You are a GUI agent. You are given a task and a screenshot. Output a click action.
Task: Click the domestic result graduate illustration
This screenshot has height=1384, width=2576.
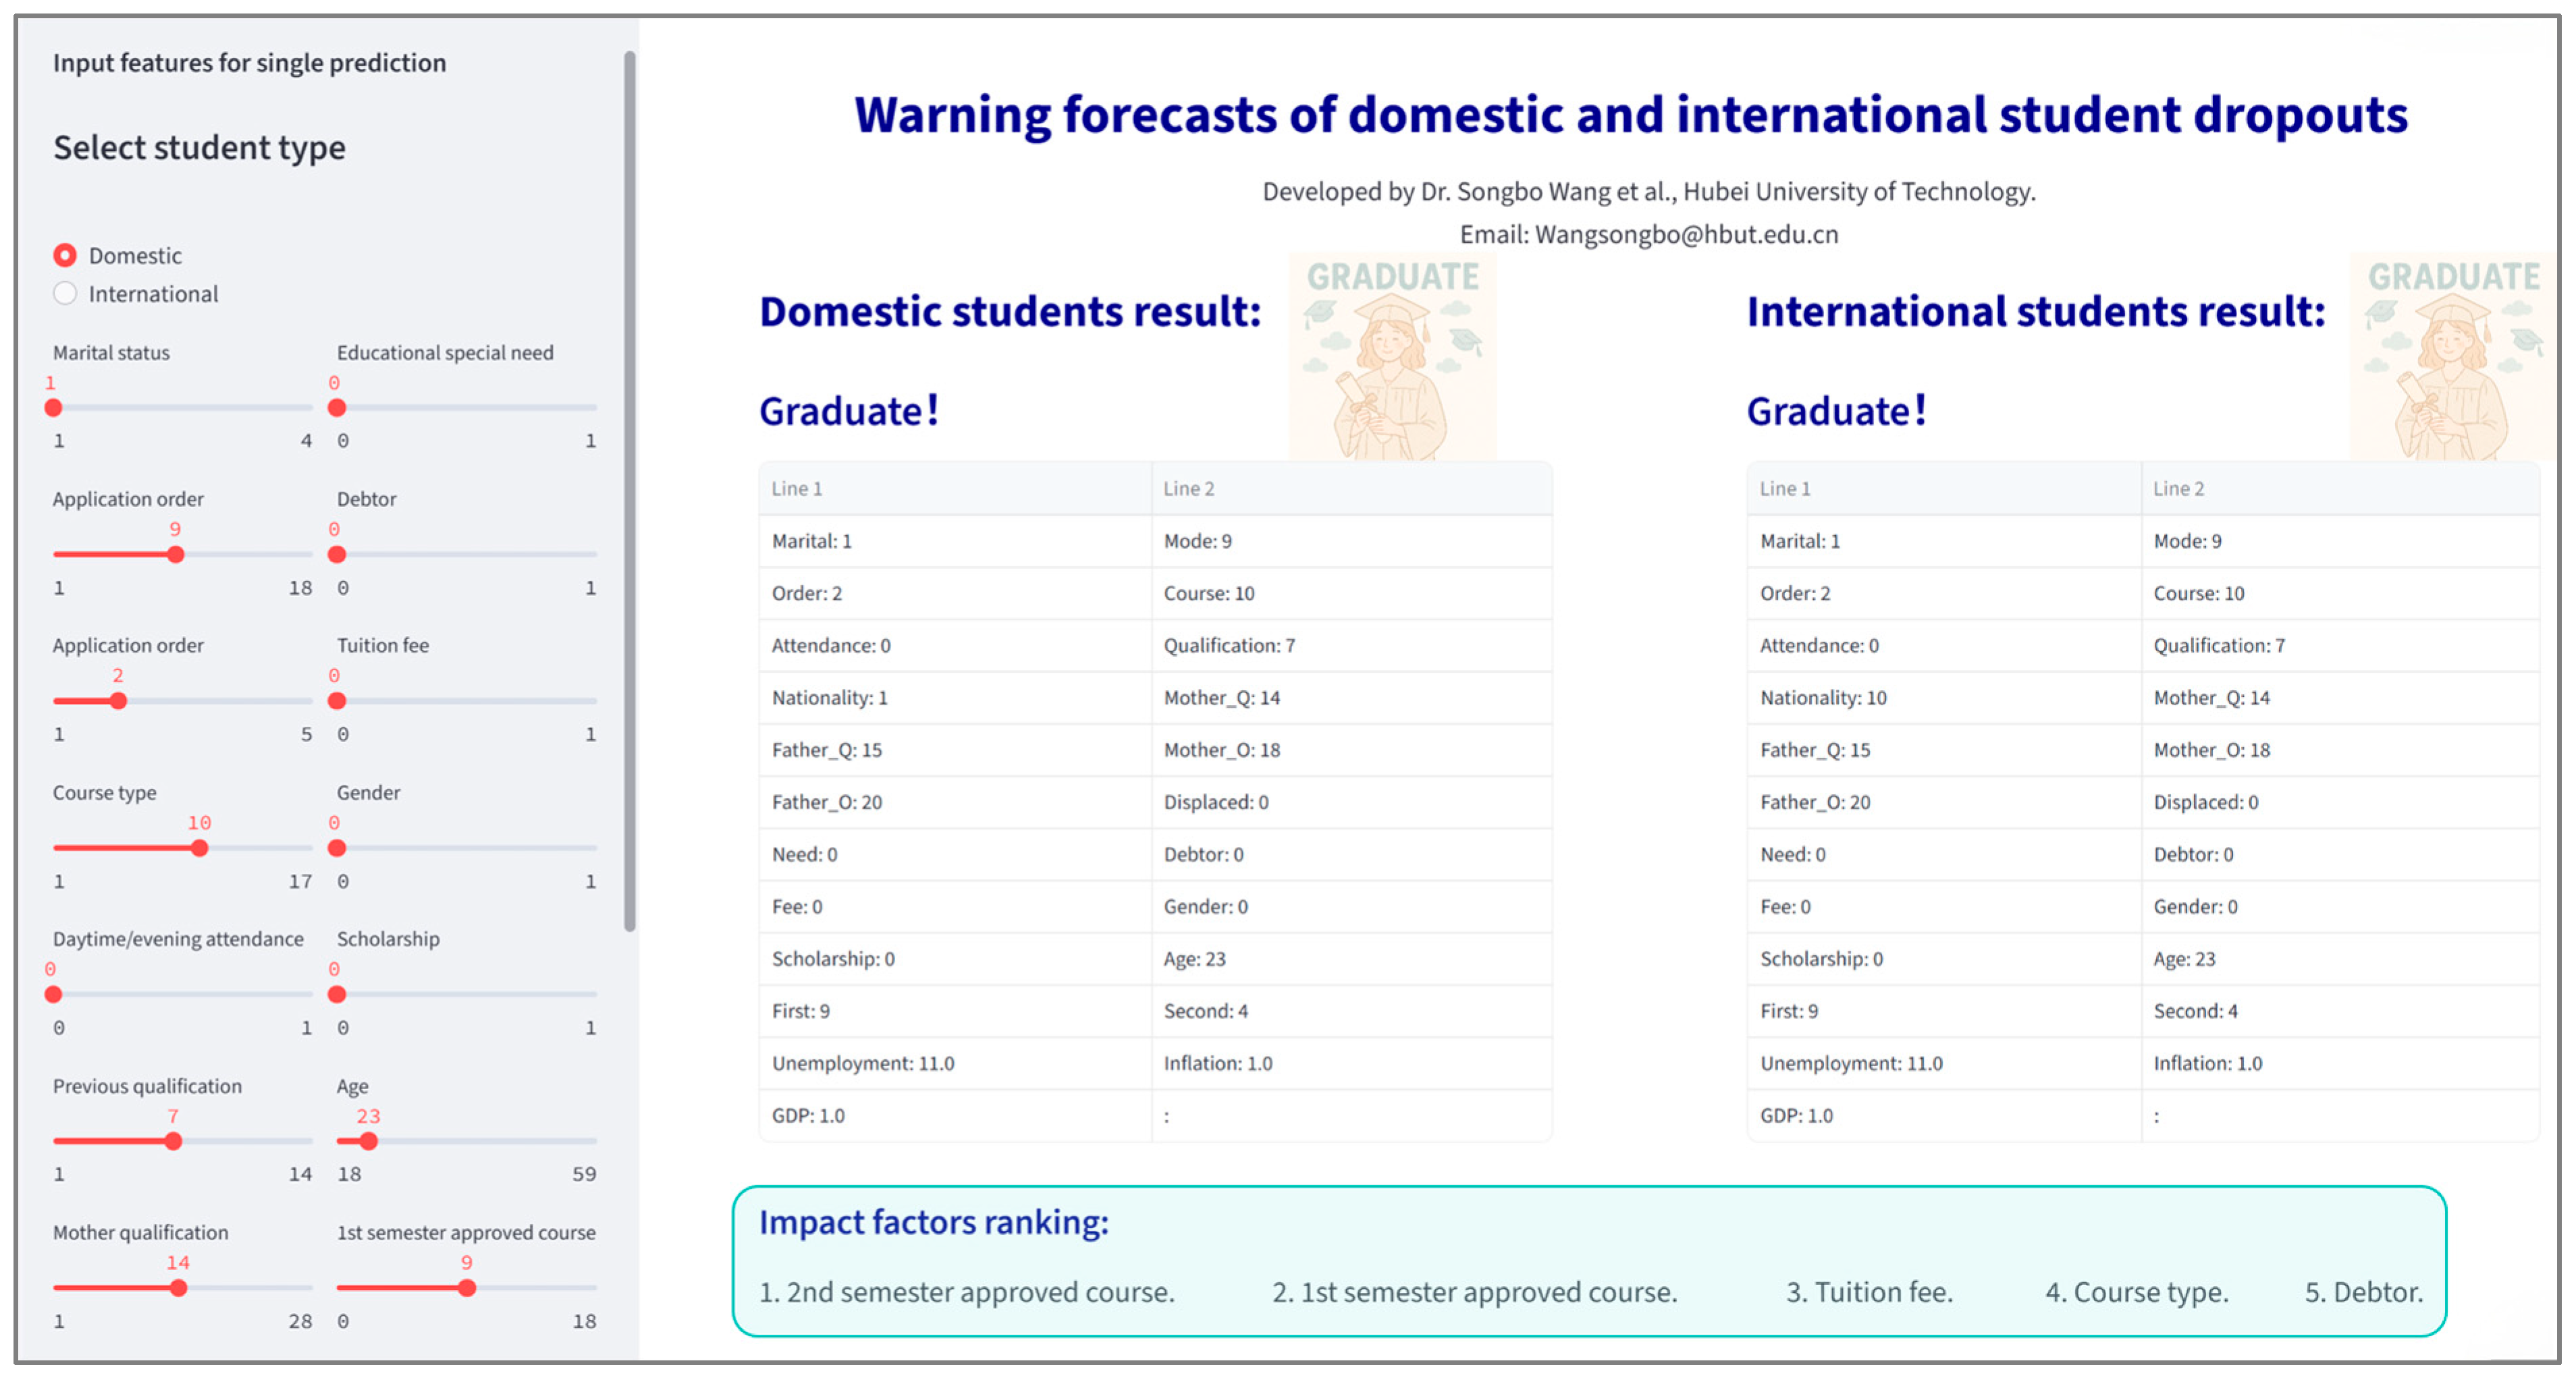tap(1392, 357)
